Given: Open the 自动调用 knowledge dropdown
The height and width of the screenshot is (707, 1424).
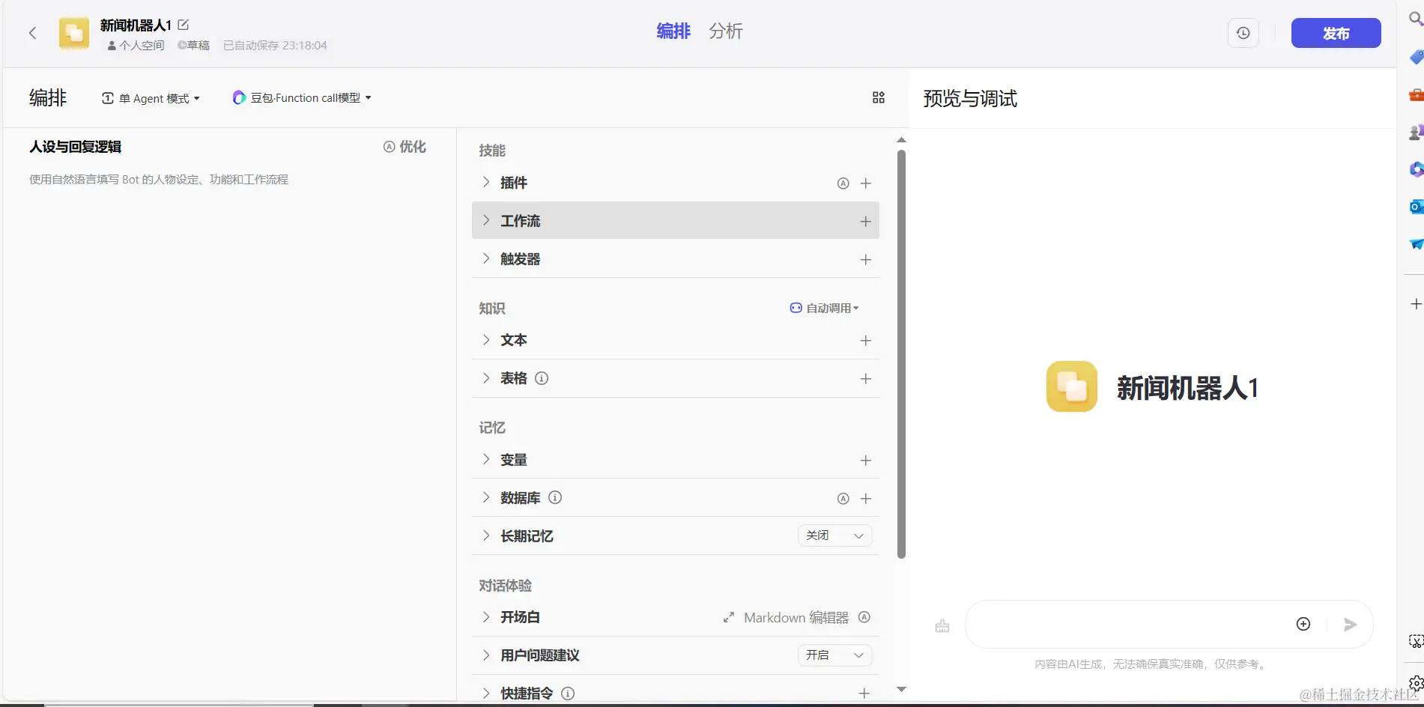Looking at the screenshot, I should [825, 308].
